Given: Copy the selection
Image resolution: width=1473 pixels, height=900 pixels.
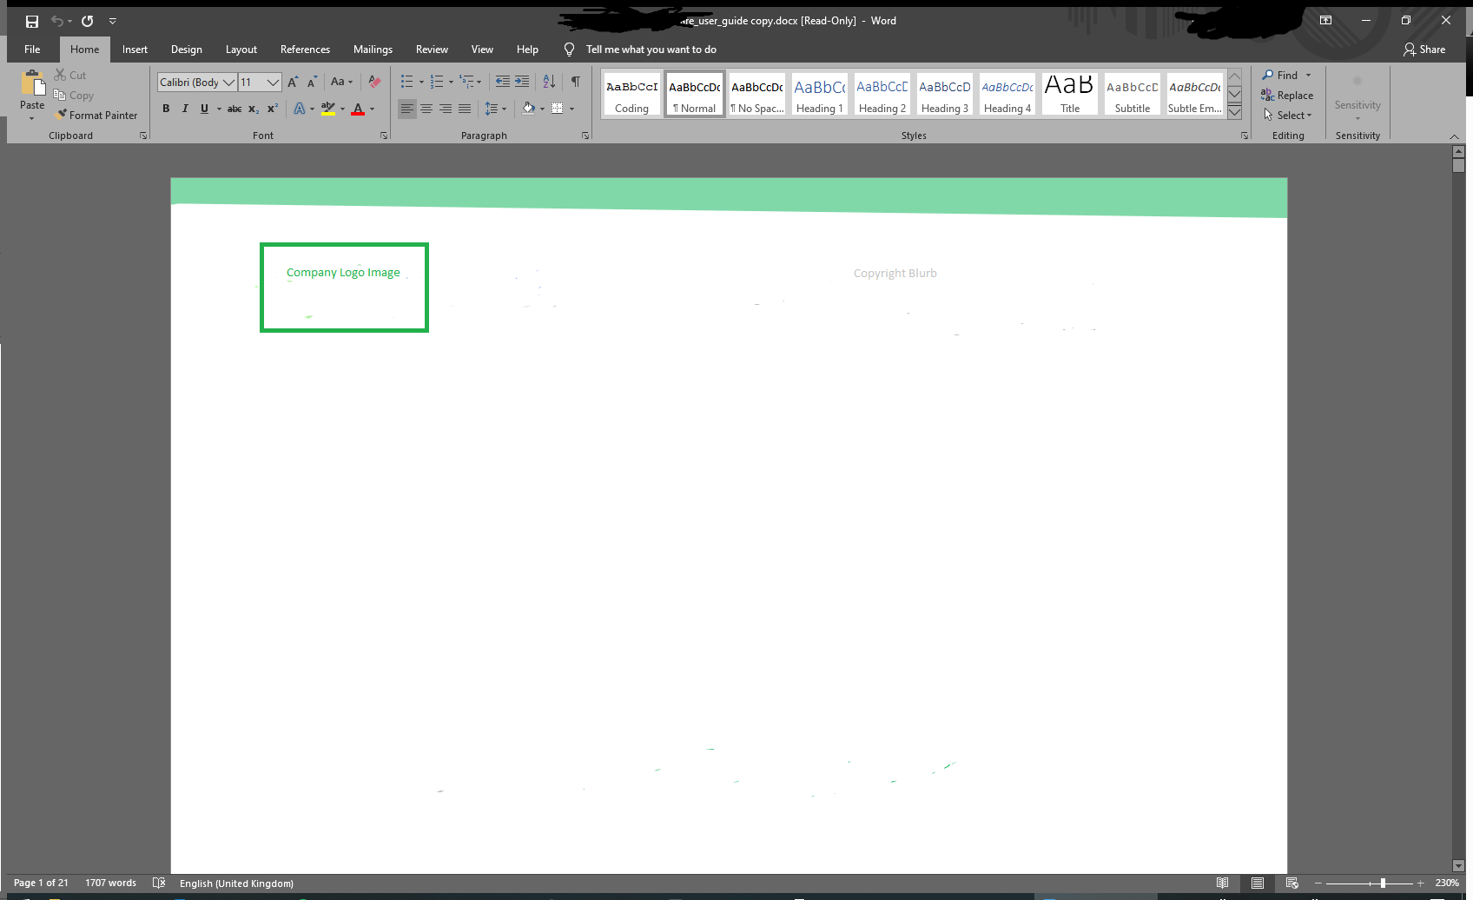Looking at the screenshot, I should 74,96.
